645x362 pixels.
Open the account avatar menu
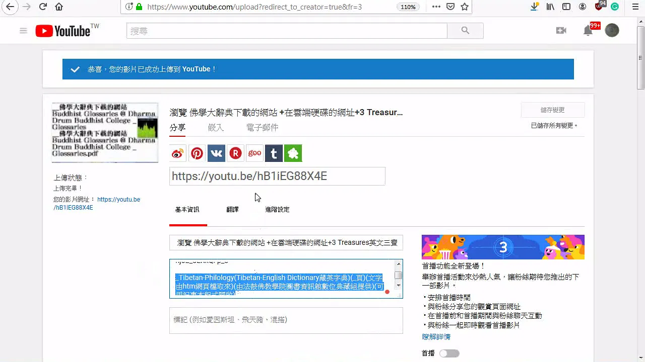612,31
